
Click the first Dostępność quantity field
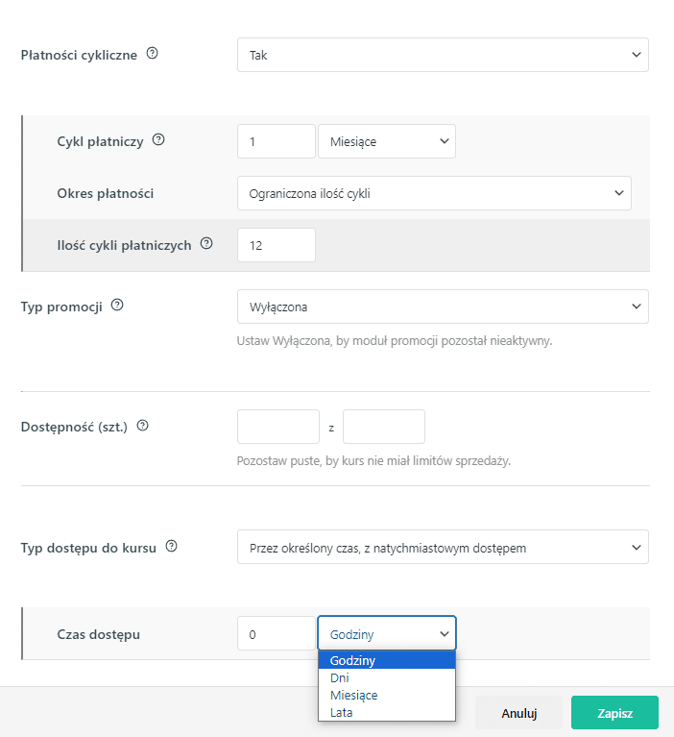[278, 427]
